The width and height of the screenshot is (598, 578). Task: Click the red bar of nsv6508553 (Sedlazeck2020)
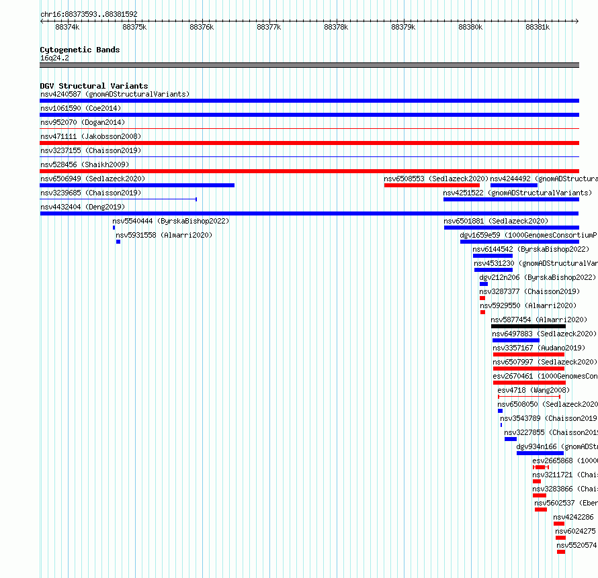click(432, 185)
